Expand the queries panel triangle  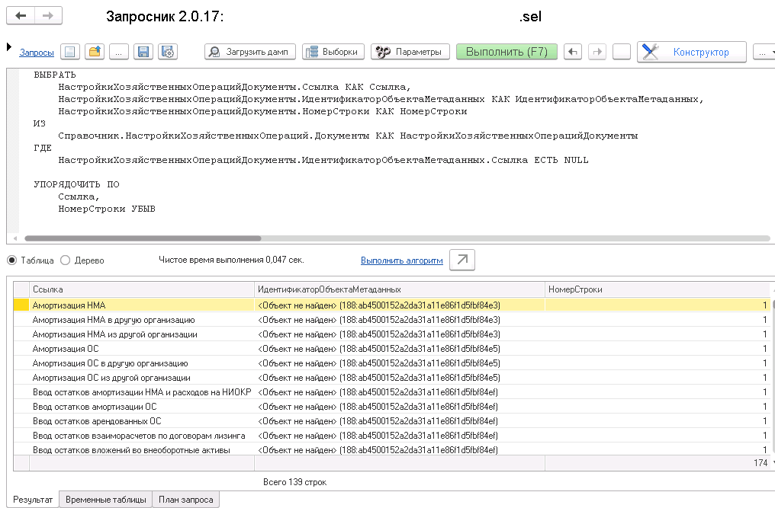pos(9,47)
